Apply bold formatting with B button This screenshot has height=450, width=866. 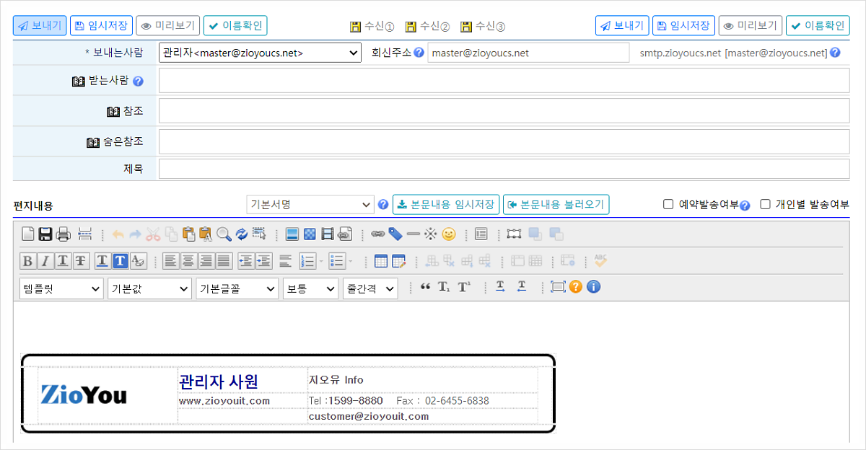coord(27,261)
